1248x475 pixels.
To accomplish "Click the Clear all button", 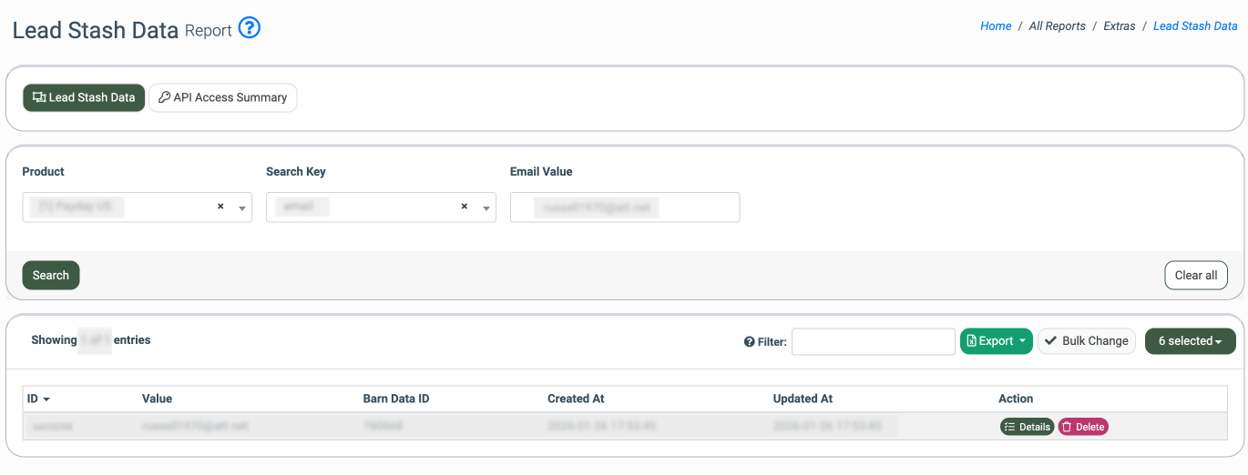I will point(1195,276).
